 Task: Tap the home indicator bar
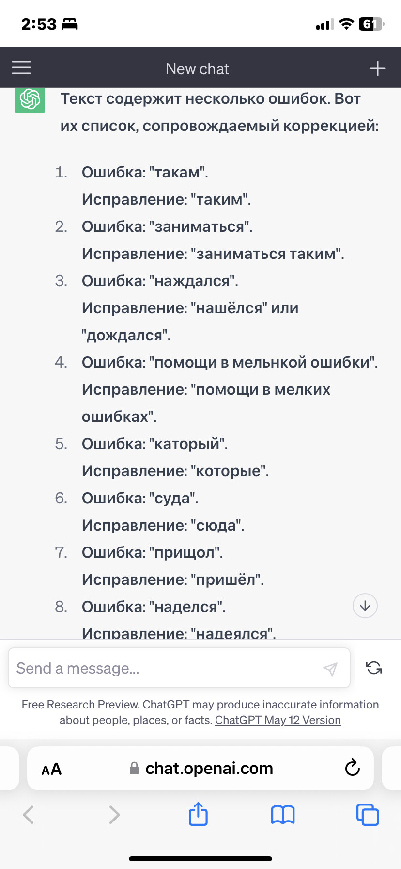(200, 858)
